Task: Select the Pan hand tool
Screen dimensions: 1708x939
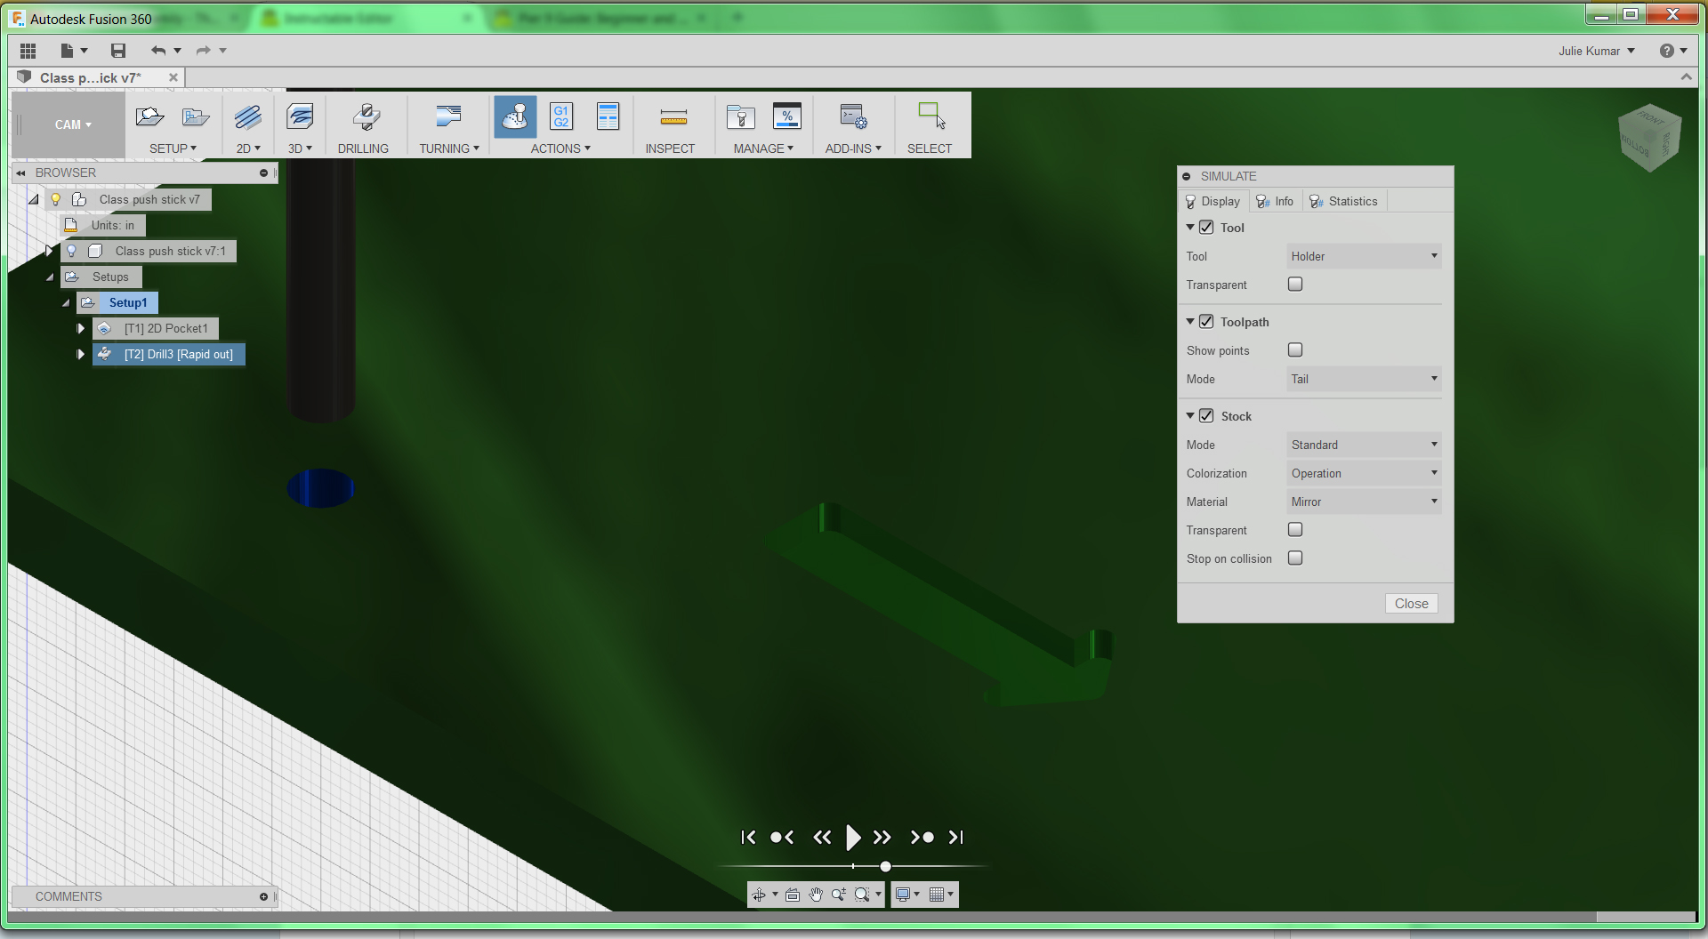Action: [x=816, y=895]
